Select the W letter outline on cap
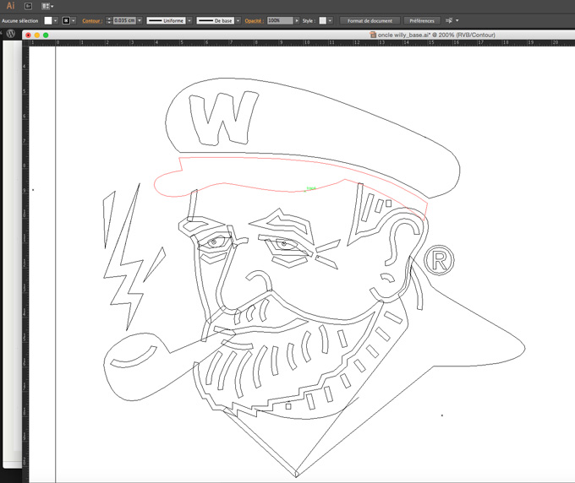 point(224,118)
